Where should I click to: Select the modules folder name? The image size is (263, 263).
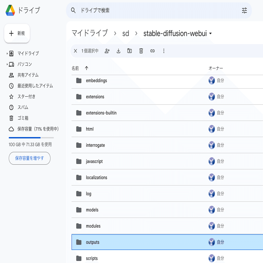click(93, 226)
